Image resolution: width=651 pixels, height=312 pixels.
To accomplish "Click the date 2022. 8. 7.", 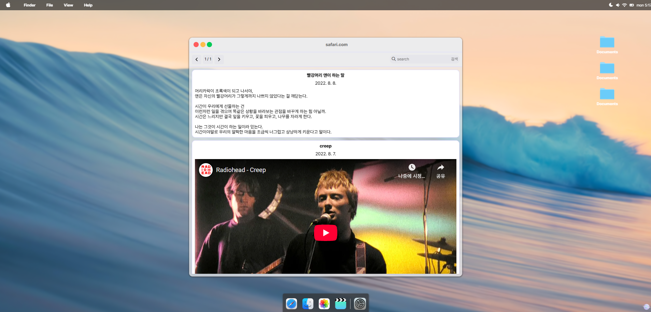I will pos(326,154).
